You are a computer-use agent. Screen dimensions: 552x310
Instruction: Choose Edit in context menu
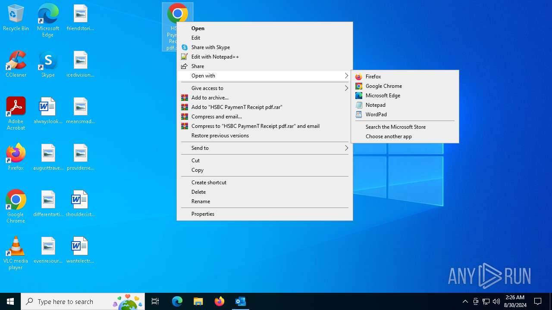[x=265, y=38]
